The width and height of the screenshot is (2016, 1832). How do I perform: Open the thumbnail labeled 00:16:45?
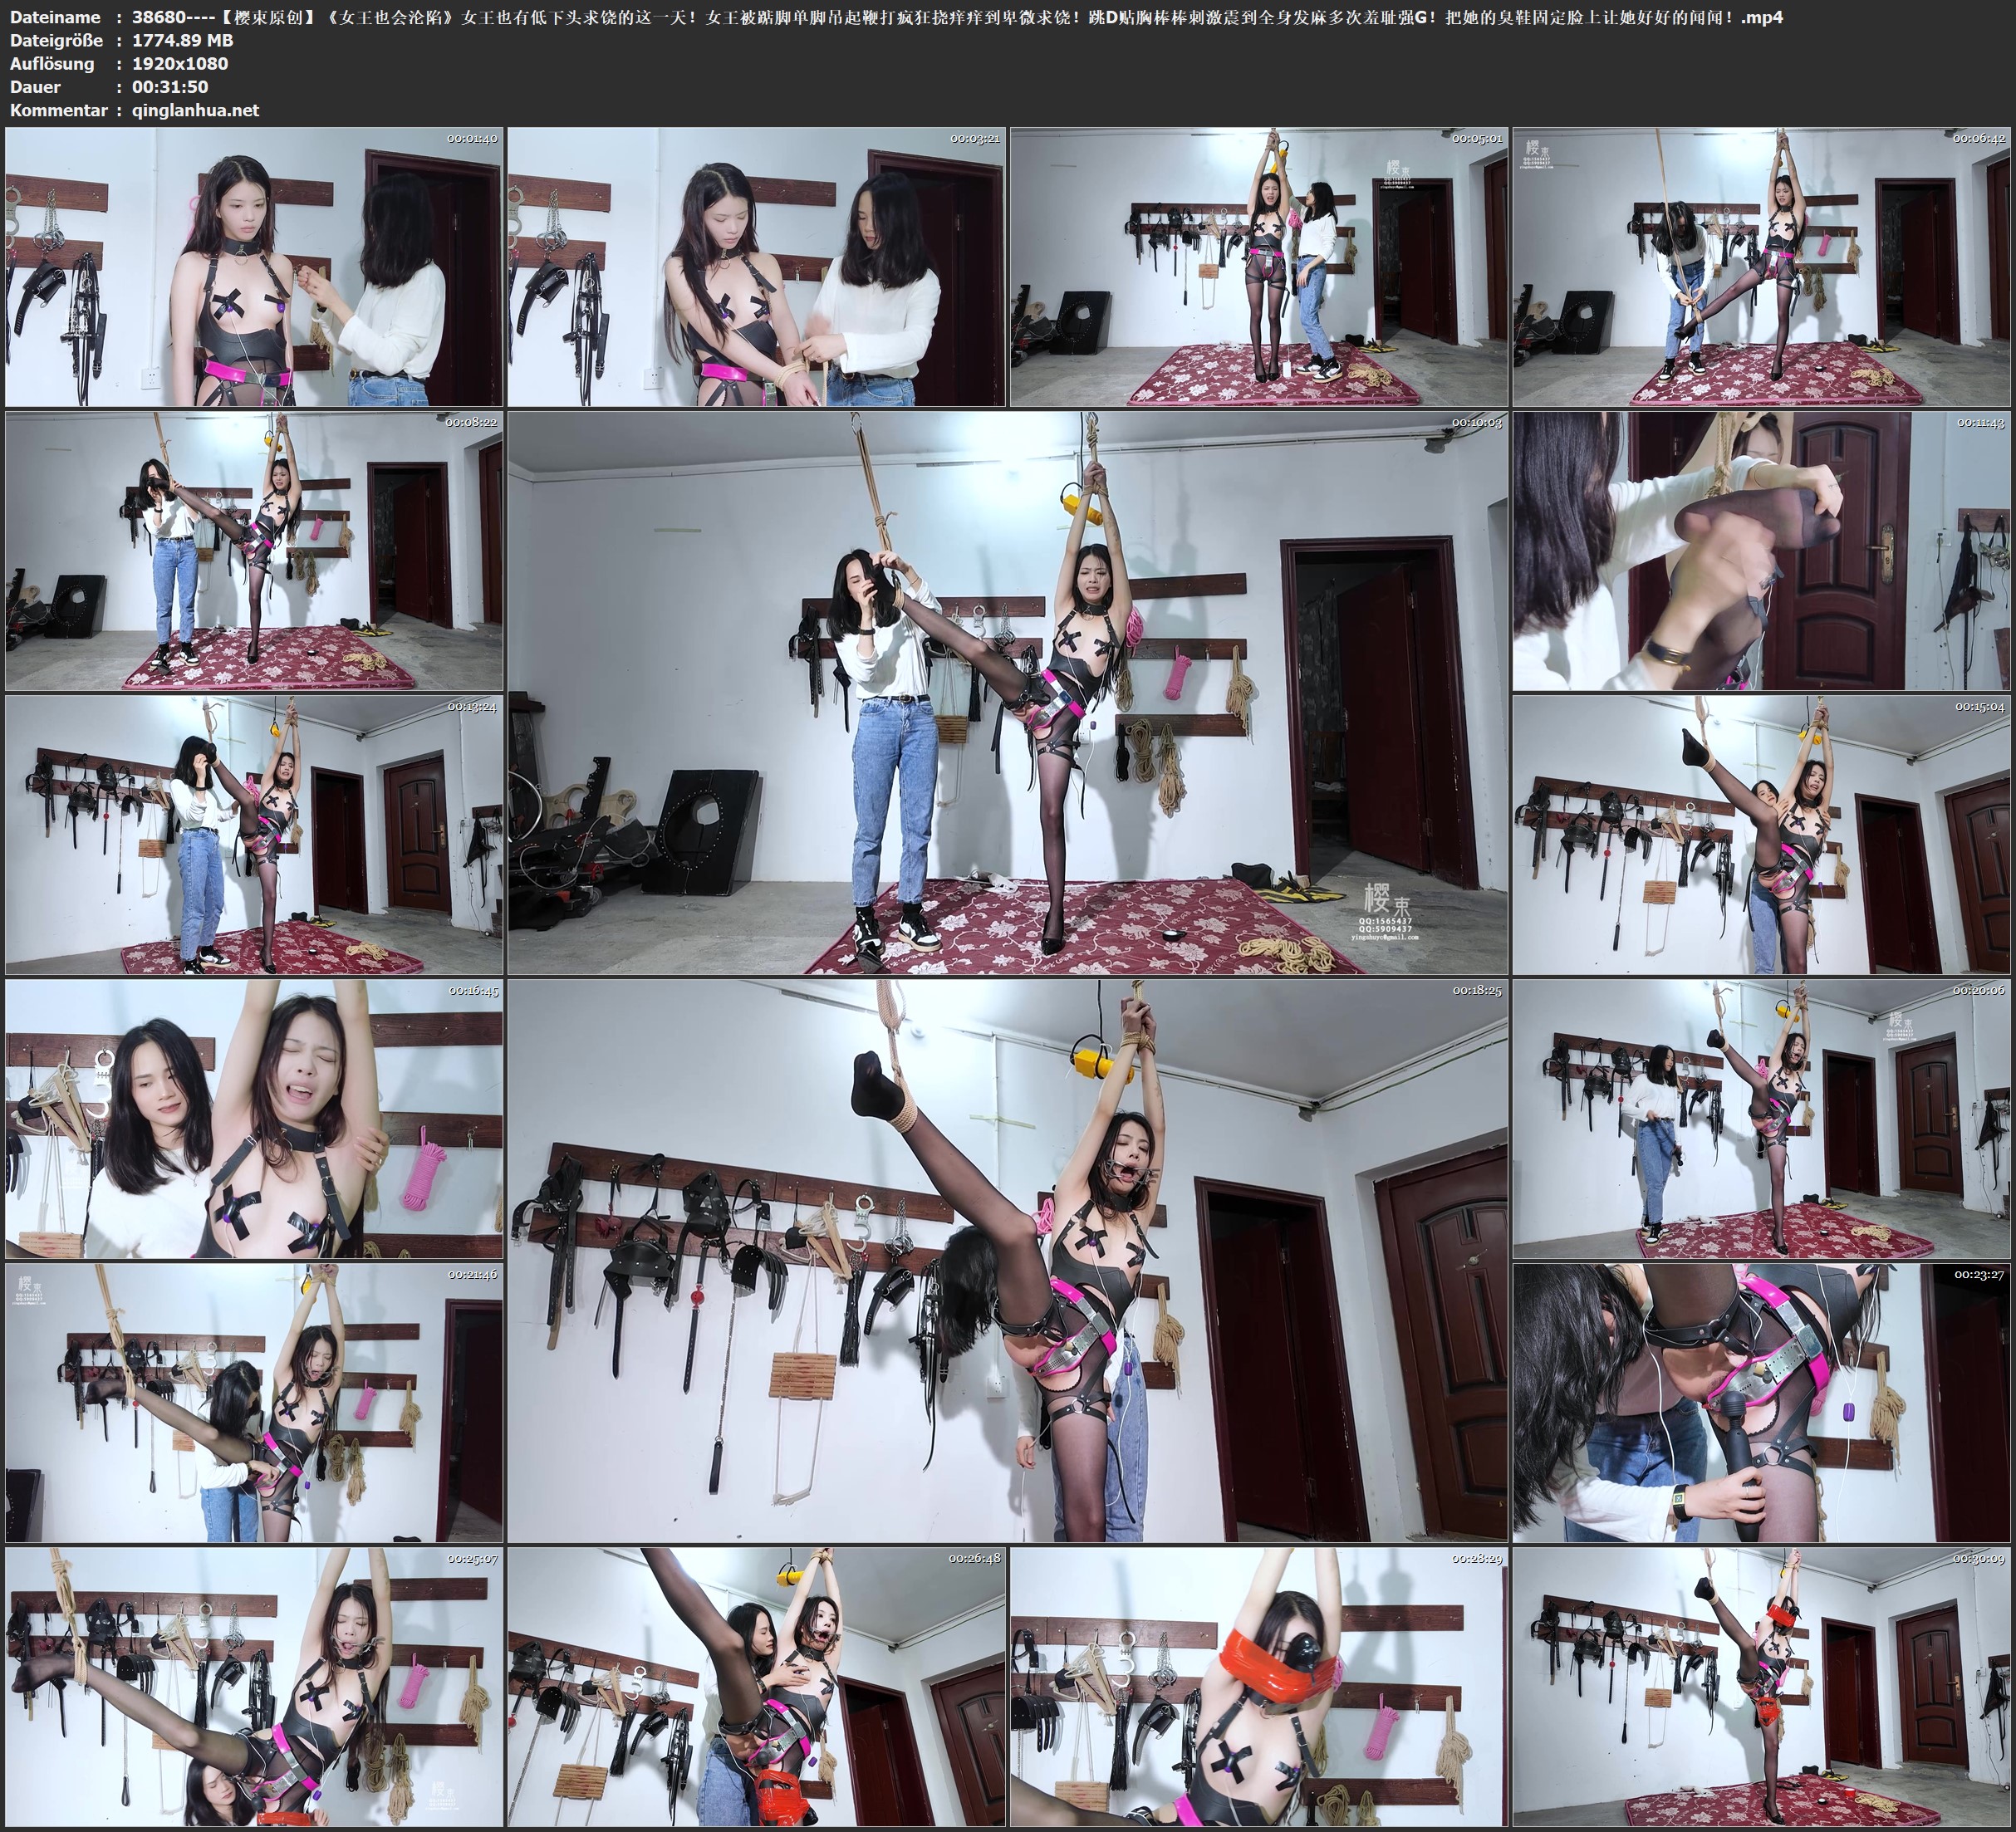(254, 1118)
